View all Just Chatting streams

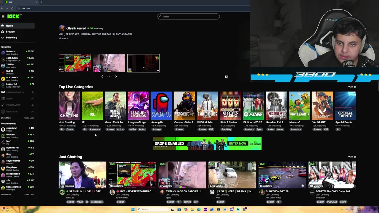click(352, 157)
